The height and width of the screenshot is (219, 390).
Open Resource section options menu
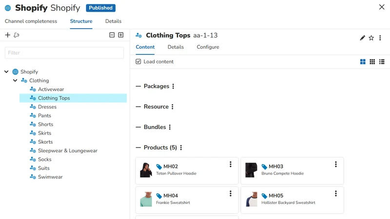(173, 107)
